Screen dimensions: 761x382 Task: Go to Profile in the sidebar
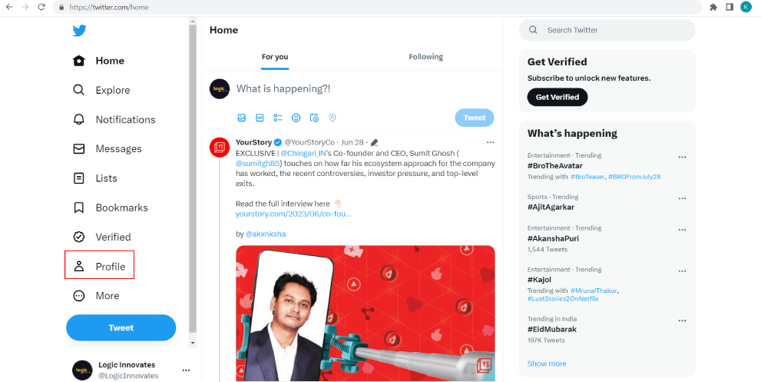coord(99,267)
